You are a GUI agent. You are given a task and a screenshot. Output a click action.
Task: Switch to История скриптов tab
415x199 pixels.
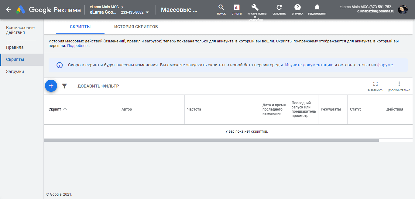136,27
